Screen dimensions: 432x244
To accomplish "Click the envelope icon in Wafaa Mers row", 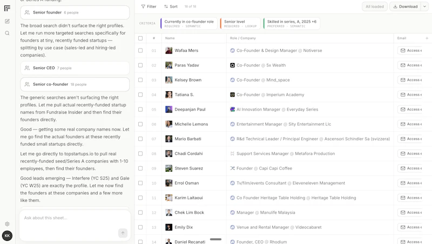I will pyautogui.click(x=403, y=50).
